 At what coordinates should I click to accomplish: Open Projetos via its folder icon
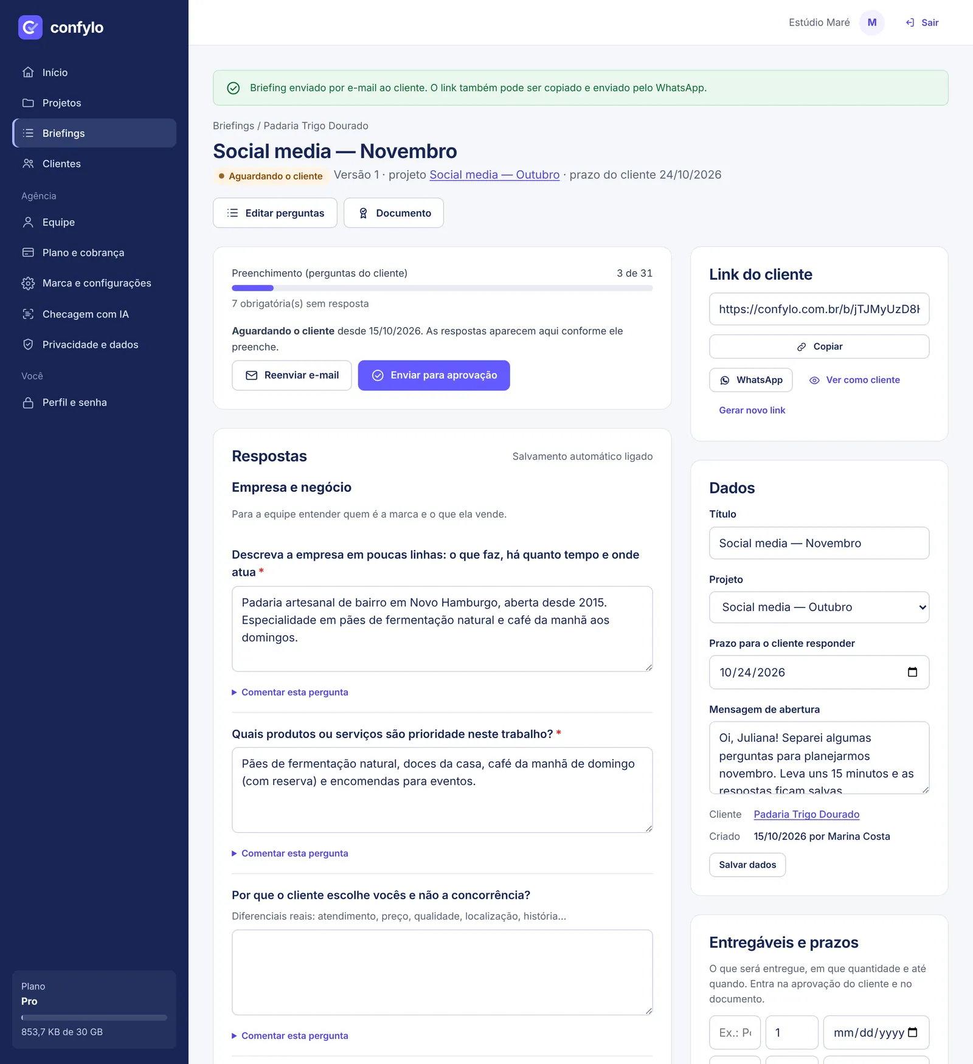(x=28, y=103)
